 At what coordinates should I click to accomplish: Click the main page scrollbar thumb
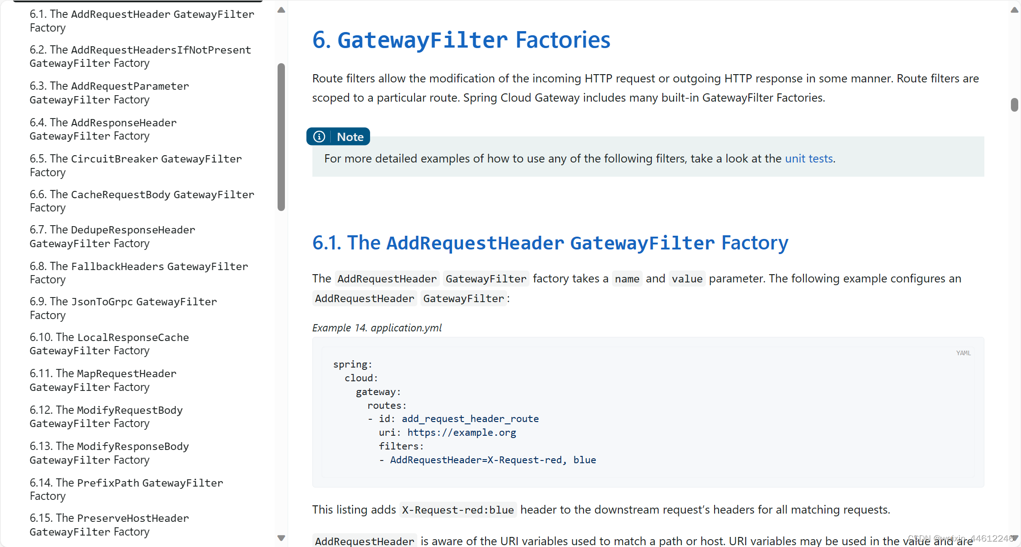(1015, 104)
